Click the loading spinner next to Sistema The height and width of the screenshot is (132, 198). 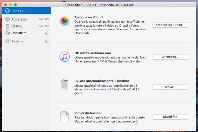coord(47,42)
